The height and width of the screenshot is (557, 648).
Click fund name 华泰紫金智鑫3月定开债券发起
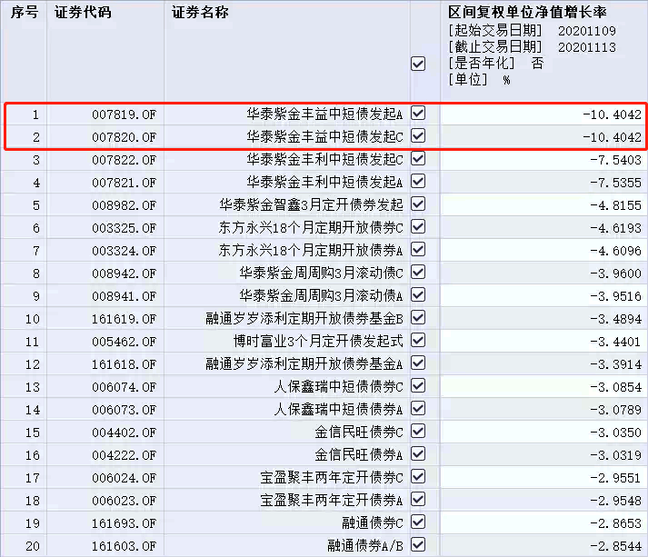click(311, 204)
